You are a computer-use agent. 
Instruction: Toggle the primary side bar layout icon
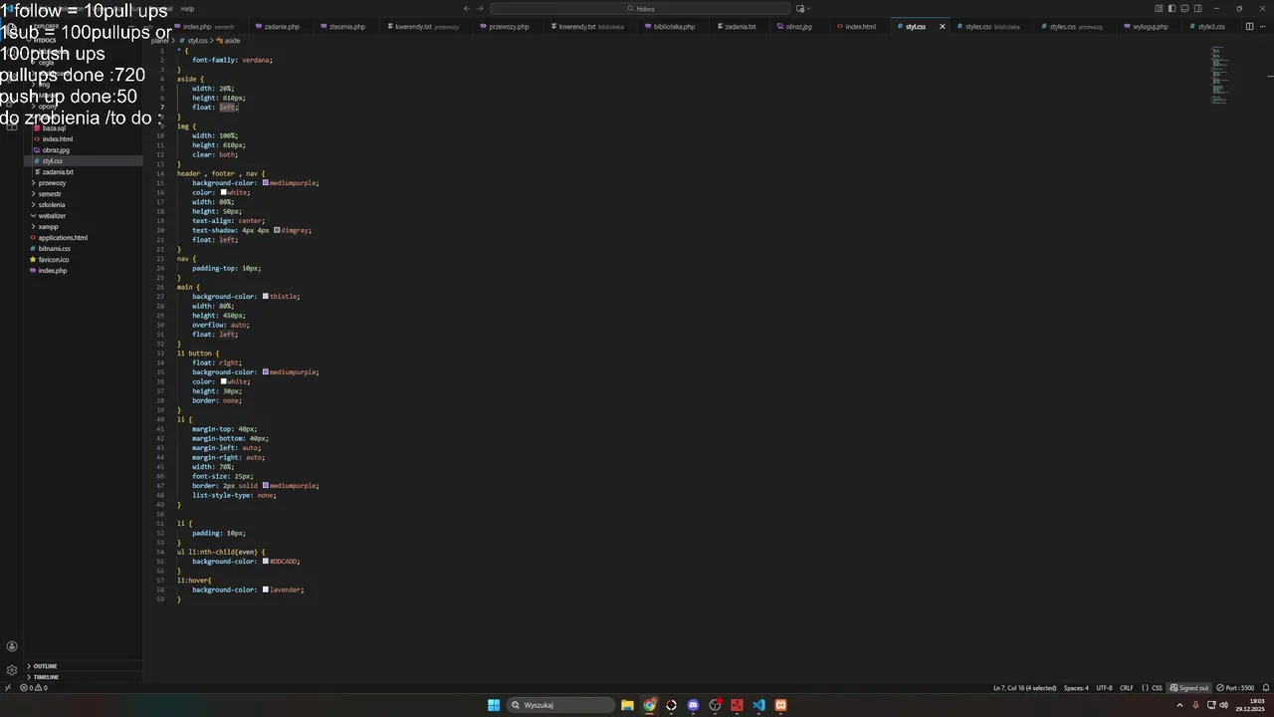tap(1172, 9)
